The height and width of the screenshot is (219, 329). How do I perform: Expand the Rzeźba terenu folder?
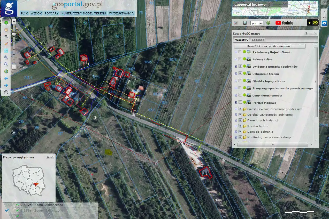coord(236,126)
